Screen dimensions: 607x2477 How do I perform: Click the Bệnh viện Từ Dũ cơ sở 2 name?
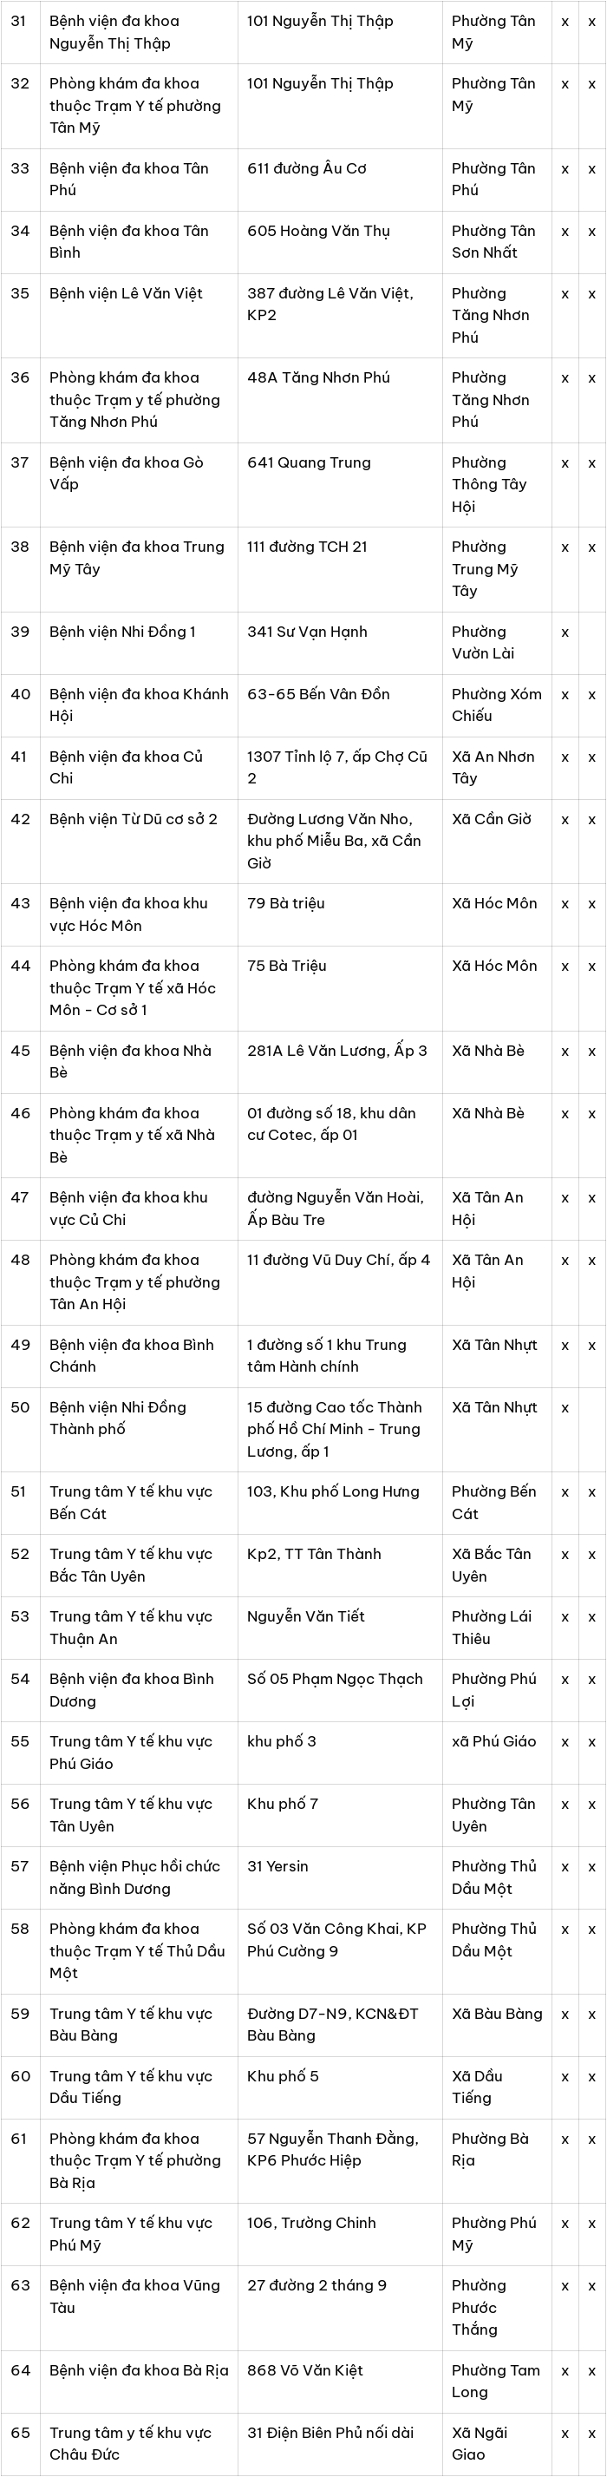134,819
